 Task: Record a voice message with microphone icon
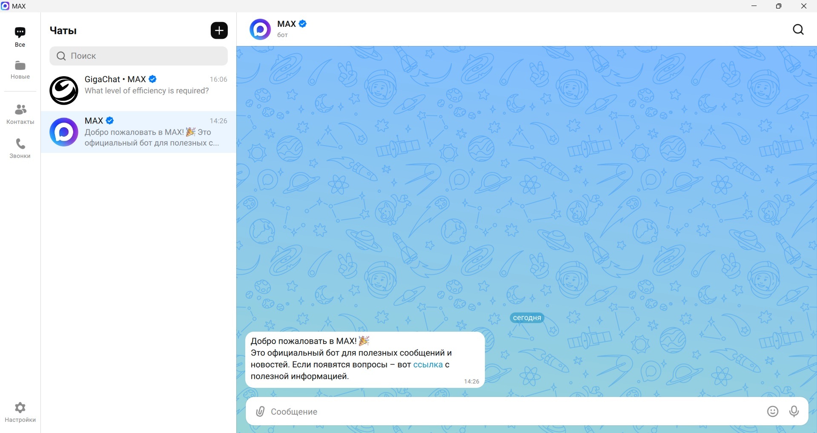[794, 411]
